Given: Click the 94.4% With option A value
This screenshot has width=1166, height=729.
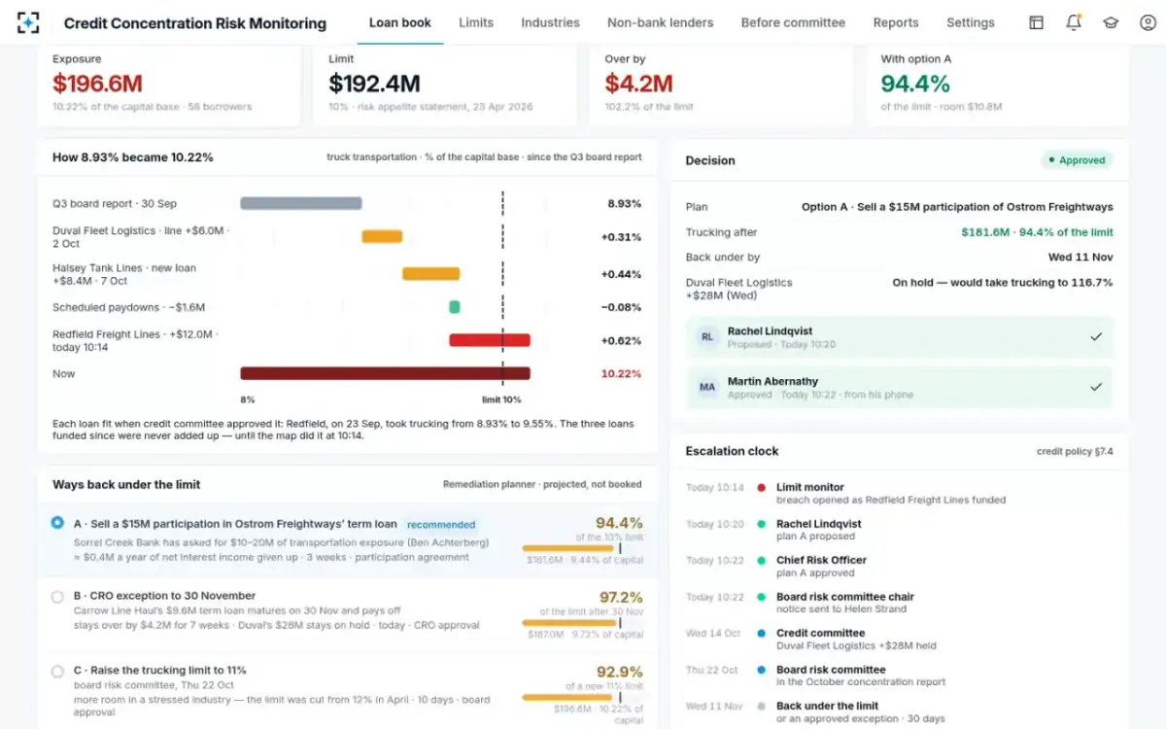Looking at the screenshot, I should pos(915,85).
